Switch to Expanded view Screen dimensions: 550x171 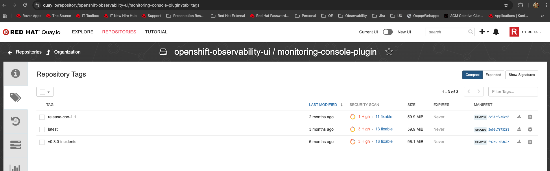pyautogui.click(x=493, y=75)
